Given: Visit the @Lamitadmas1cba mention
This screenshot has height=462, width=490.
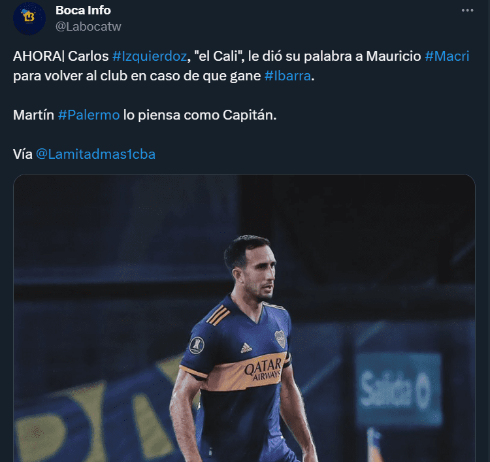Looking at the screenshot, I should coord(95,154).
